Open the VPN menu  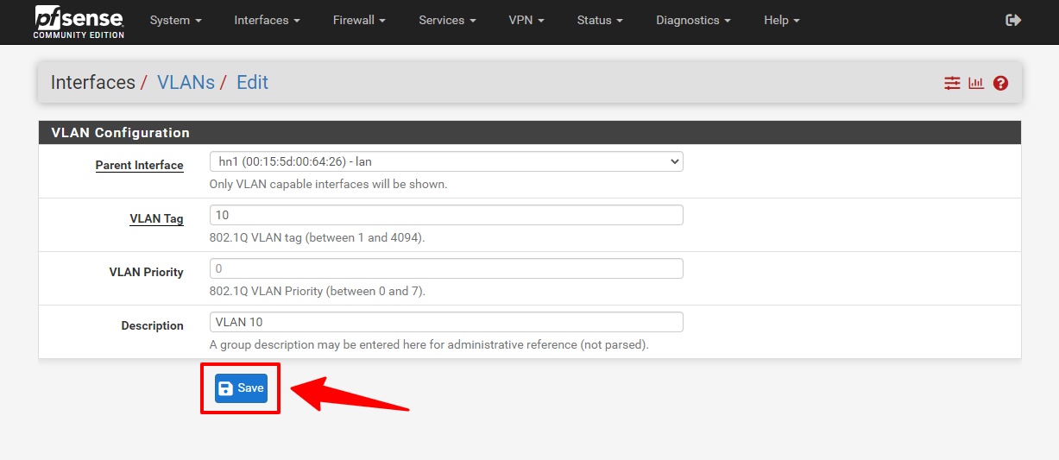[x=526, y=20]
